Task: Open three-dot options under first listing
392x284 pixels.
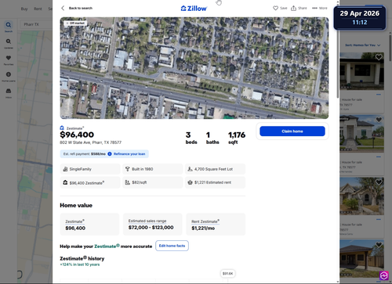Action: 379,95
